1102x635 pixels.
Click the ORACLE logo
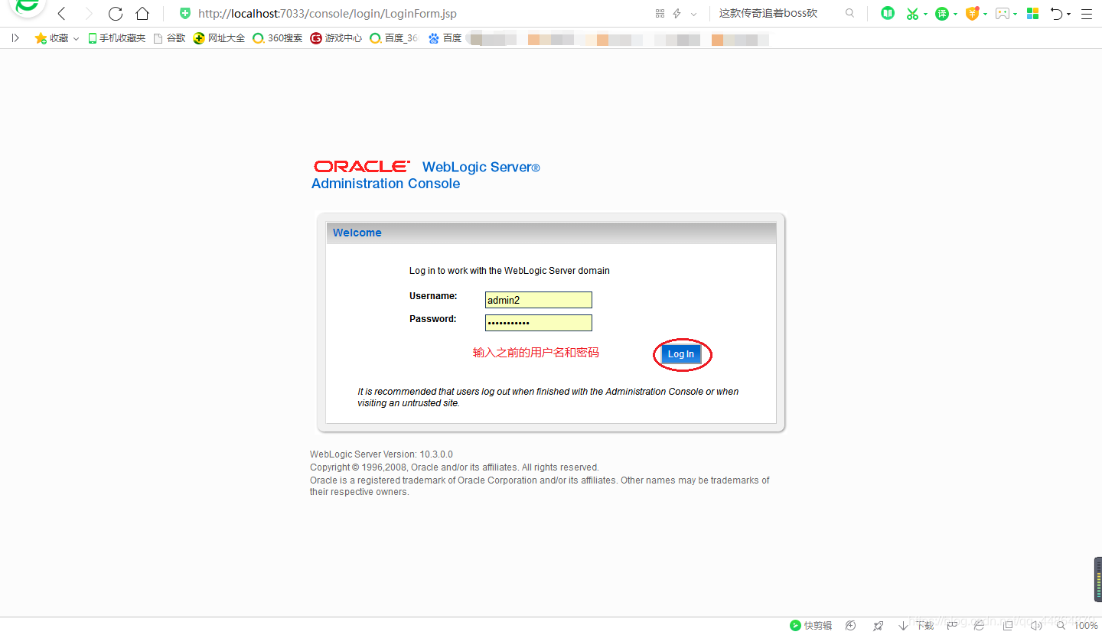point(362,166)
